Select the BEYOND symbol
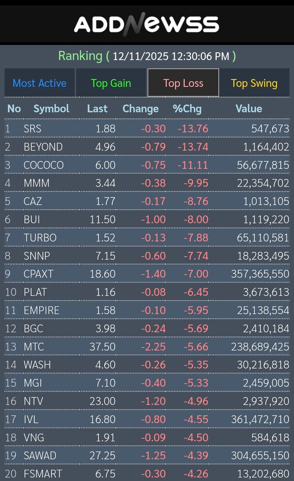 [43, 147]
